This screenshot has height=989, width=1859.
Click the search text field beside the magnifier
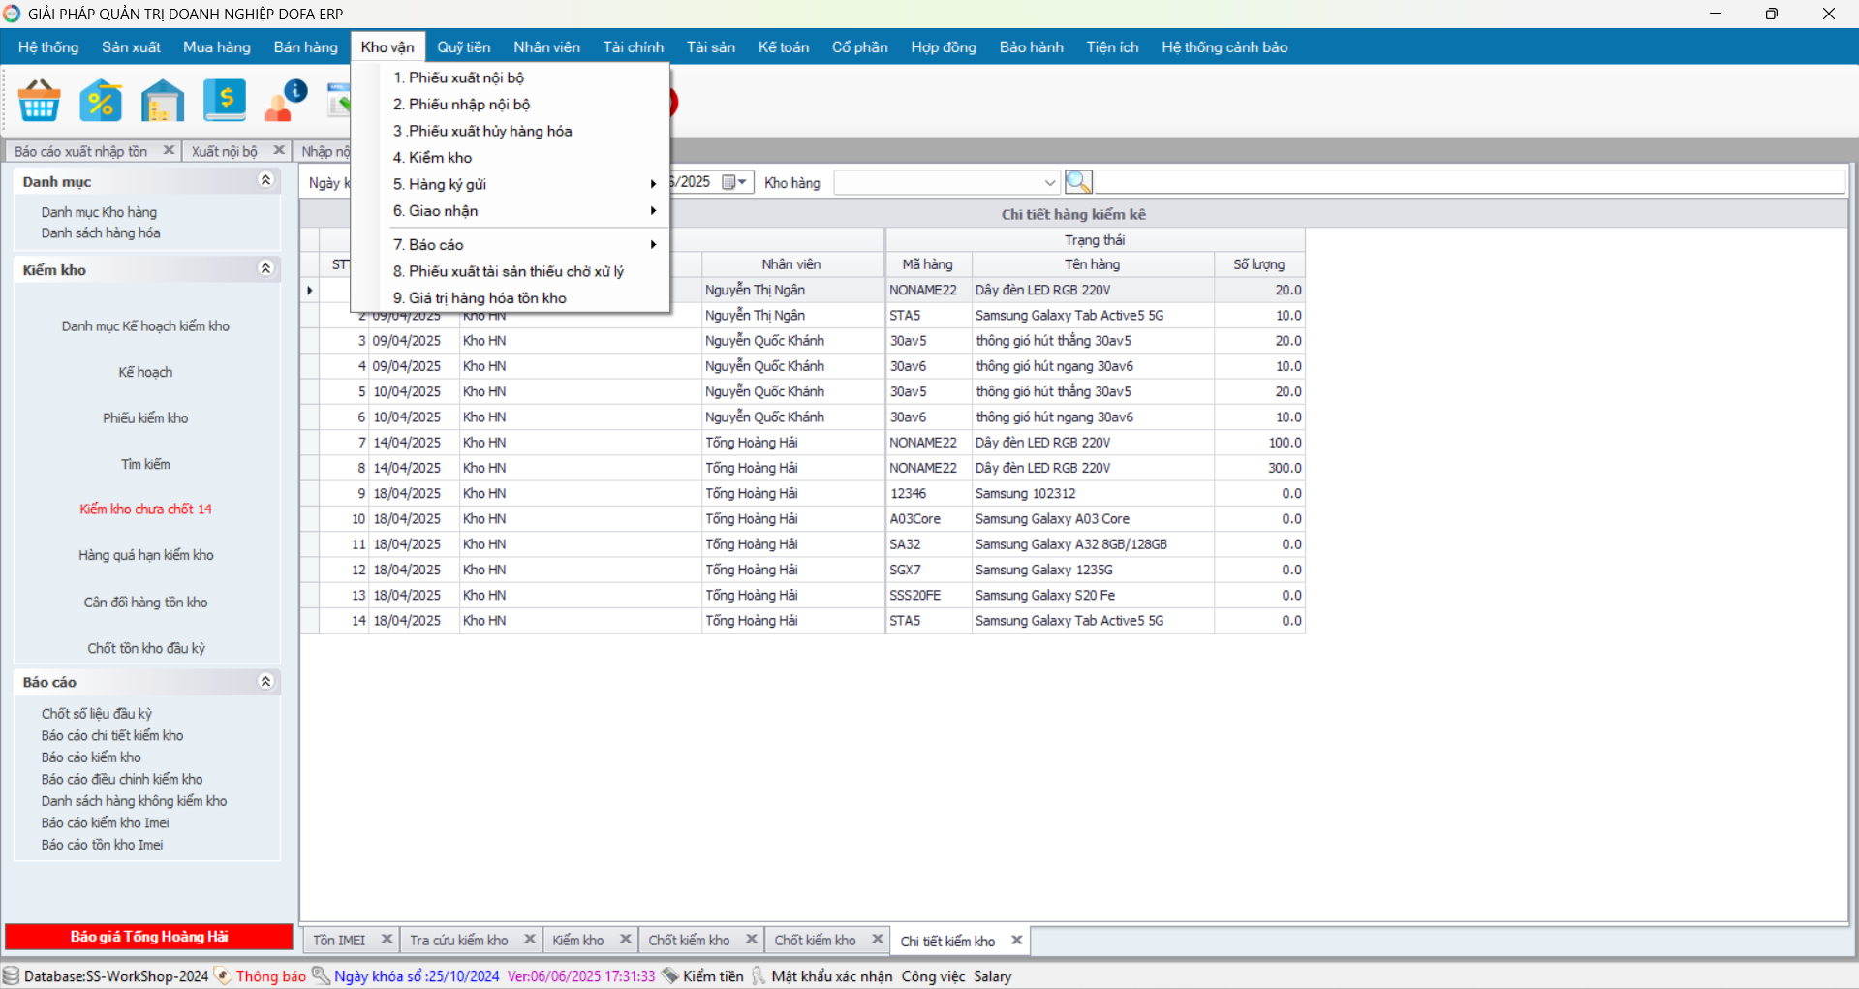pos(1470,182)
